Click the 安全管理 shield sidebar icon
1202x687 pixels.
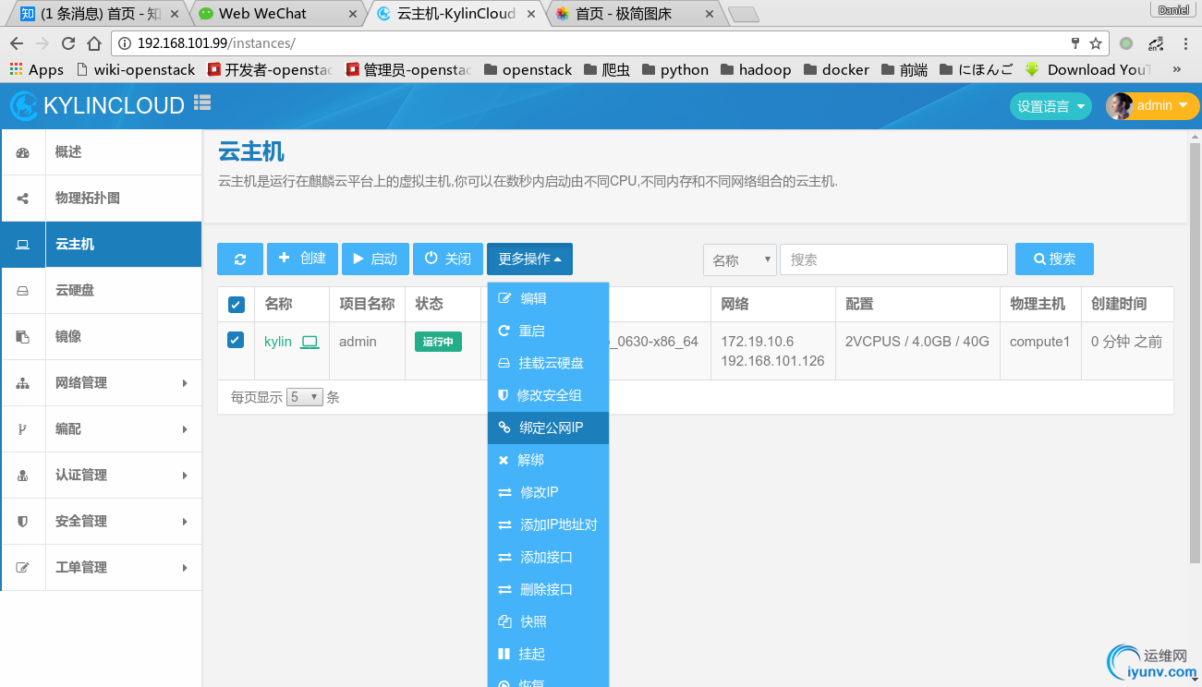[23, 522]
